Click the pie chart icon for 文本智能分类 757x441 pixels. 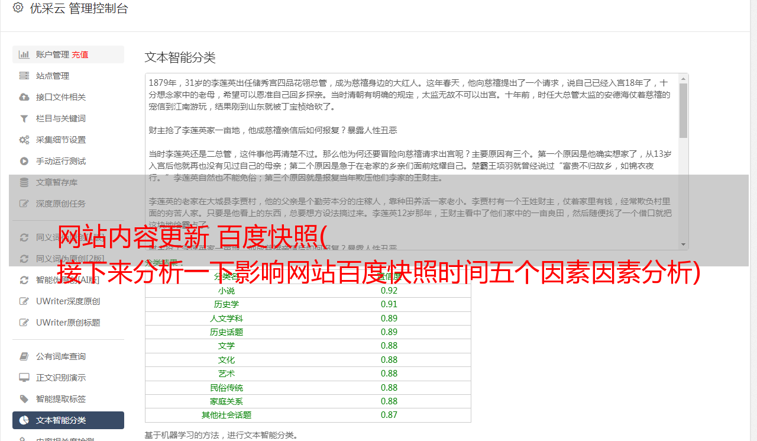click(24, 420)
